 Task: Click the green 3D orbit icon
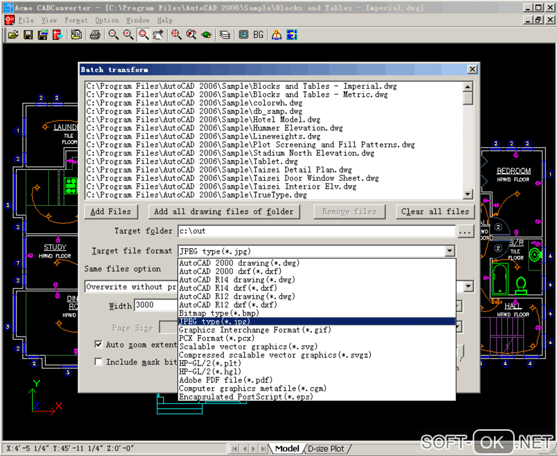pos(206,35)
